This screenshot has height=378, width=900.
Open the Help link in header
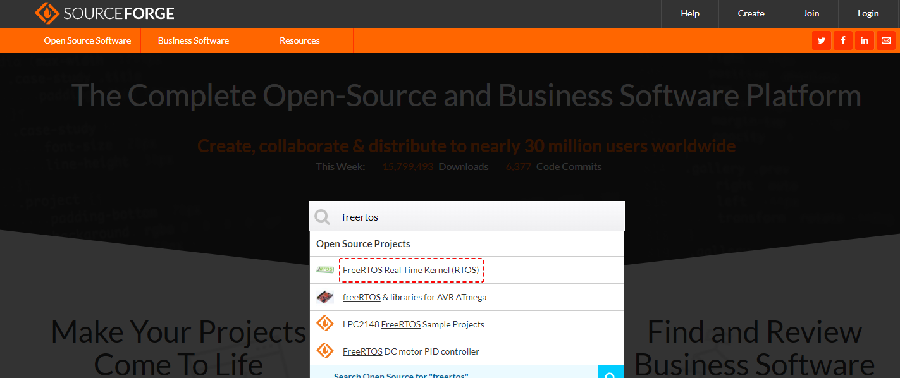(690, 13)
